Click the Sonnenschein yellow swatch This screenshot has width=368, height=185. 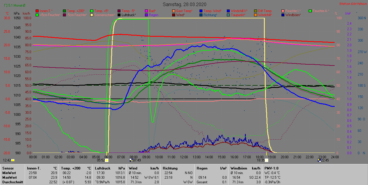[x=92, y=15]
